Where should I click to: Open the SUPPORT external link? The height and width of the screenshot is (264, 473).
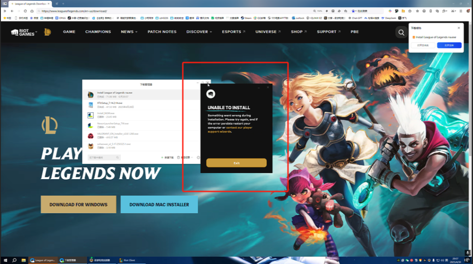coord(328,32)
